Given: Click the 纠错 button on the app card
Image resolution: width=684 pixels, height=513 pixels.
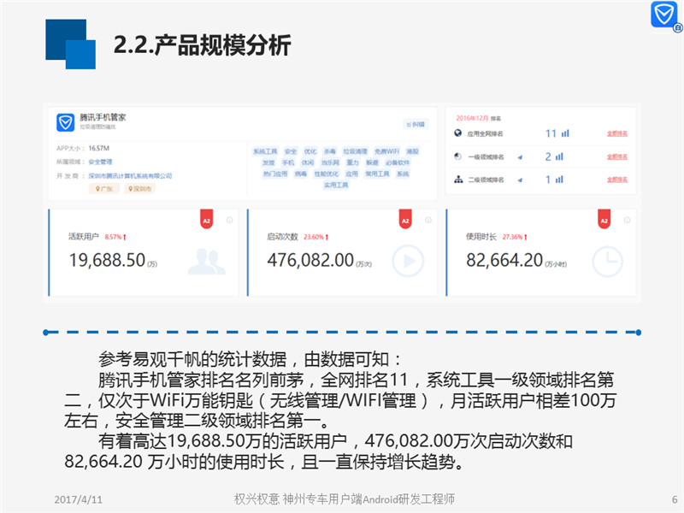Looking at the screenshot, I should [x=416, y=124].
